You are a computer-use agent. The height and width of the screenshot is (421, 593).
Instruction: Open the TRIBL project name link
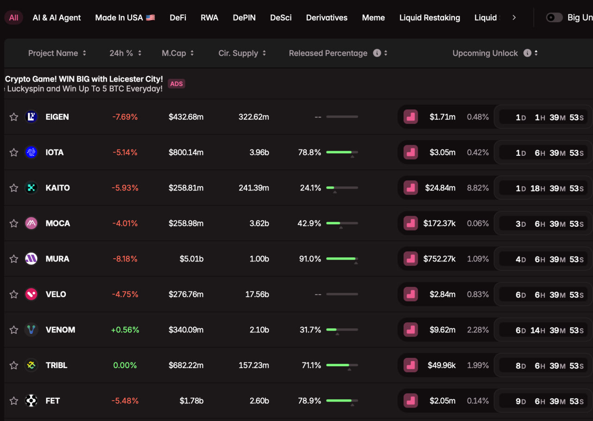click(x=57, y=365)
